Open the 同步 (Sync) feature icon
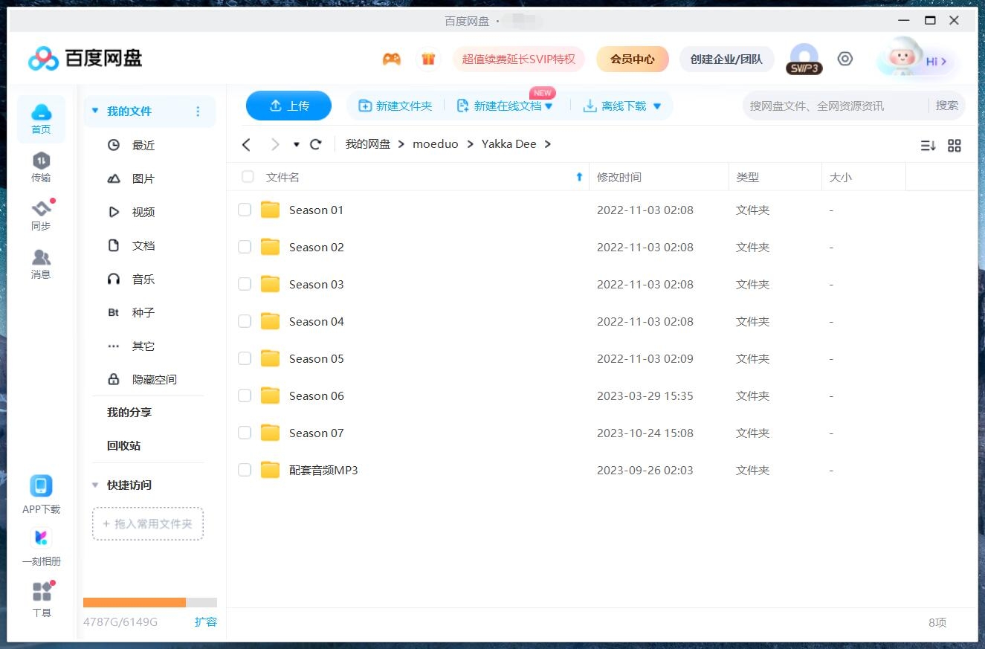Image resolution: width=985 pixels, height=649 pixels. [41, 213]
